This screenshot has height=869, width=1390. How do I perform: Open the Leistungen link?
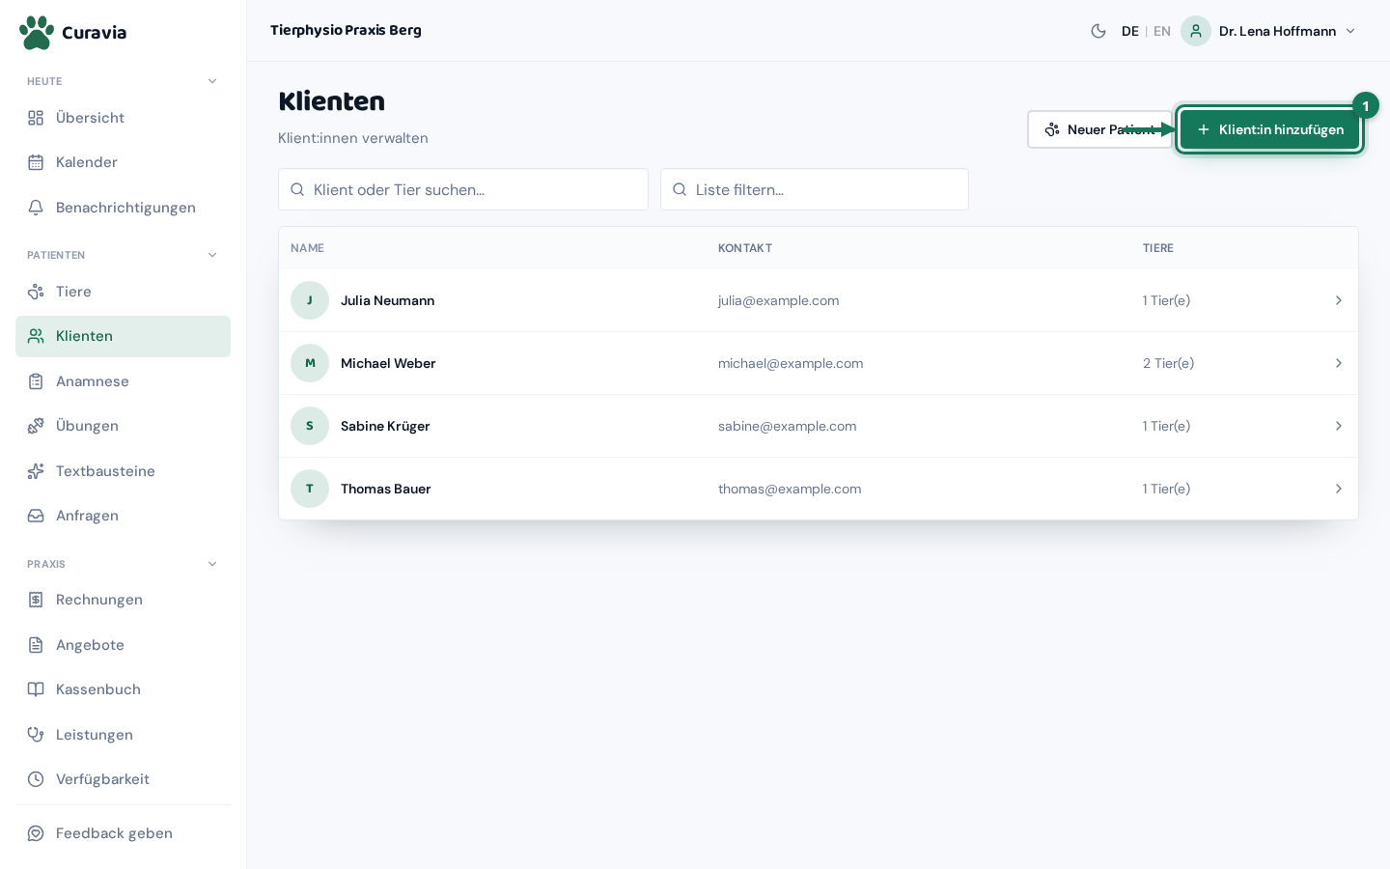pyautogui.click(x=123, y=735)
